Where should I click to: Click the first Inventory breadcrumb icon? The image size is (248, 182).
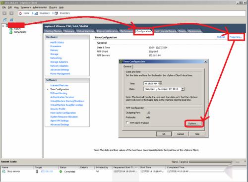click(36, 13)
